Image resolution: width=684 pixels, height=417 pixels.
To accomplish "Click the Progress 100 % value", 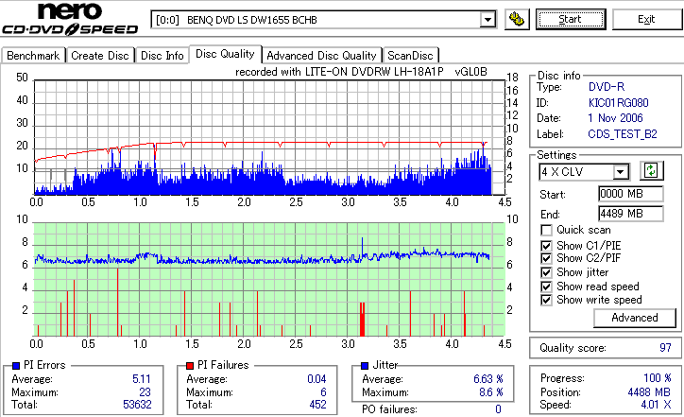I will click(x=657, y=378).
